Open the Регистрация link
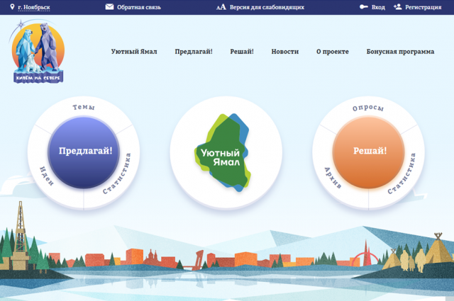Image resolution: width=454 pixels, height=301 pixels. (x=423, y=7)
